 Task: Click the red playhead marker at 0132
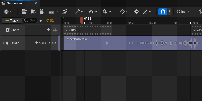pos(82,20)
